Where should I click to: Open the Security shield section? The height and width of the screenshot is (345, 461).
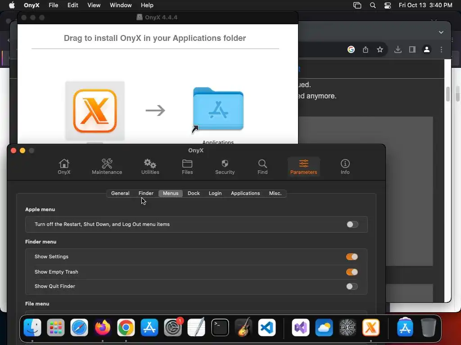coord(225,167)
